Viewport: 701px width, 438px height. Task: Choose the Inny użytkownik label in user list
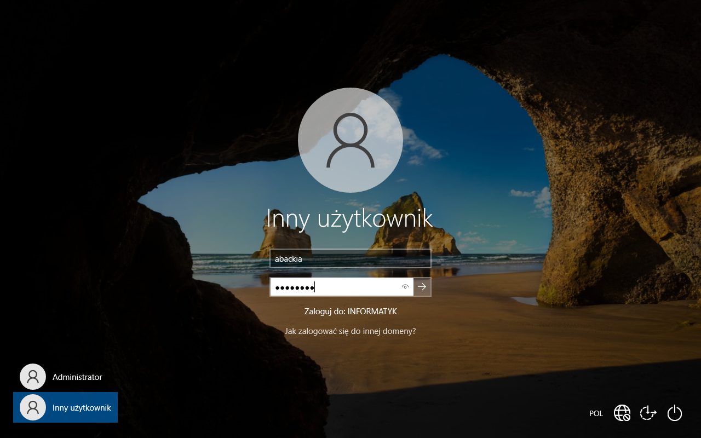82,408
